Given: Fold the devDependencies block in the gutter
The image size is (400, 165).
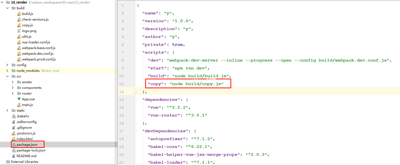Looking at the screenshot, I should 135,131.
